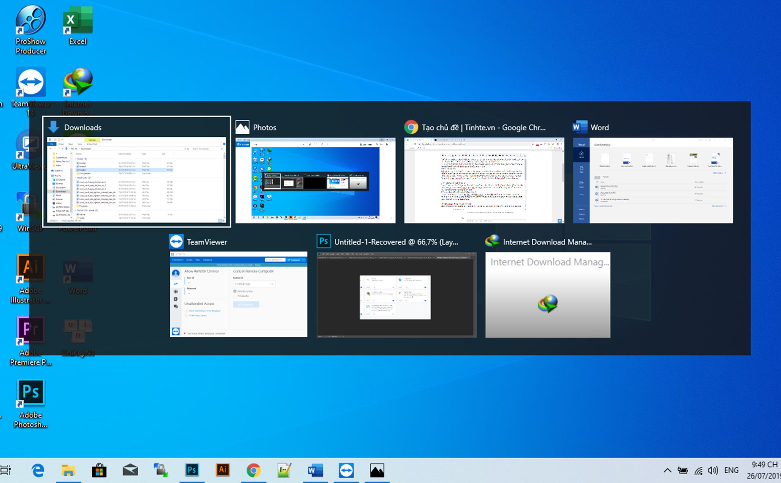Open Internet Download Manager desktop shortcut
The image size is (781, 483).
coord(78,91)
